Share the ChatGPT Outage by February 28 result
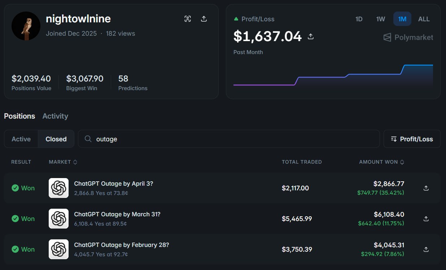446x270 pixels. pos(426,249)
